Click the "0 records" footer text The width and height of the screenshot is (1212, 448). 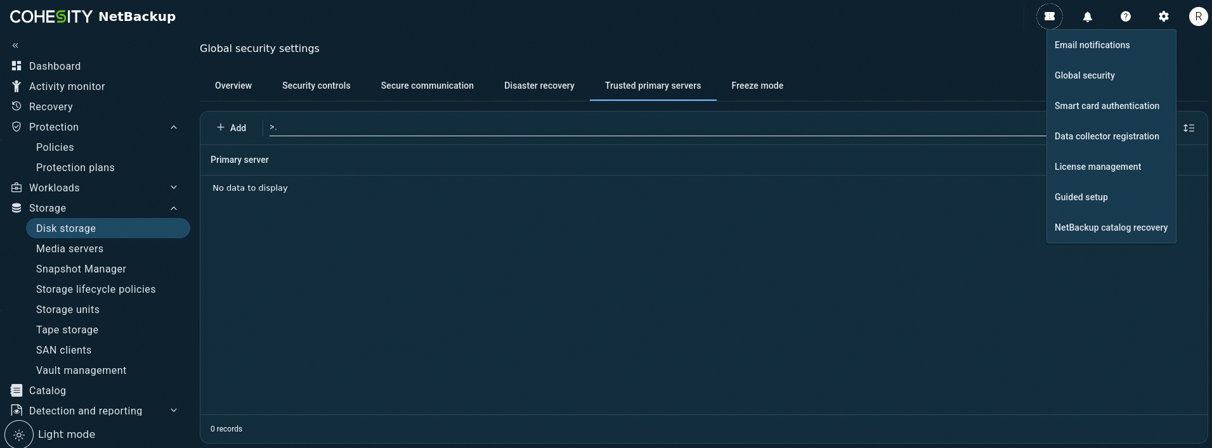226,429
